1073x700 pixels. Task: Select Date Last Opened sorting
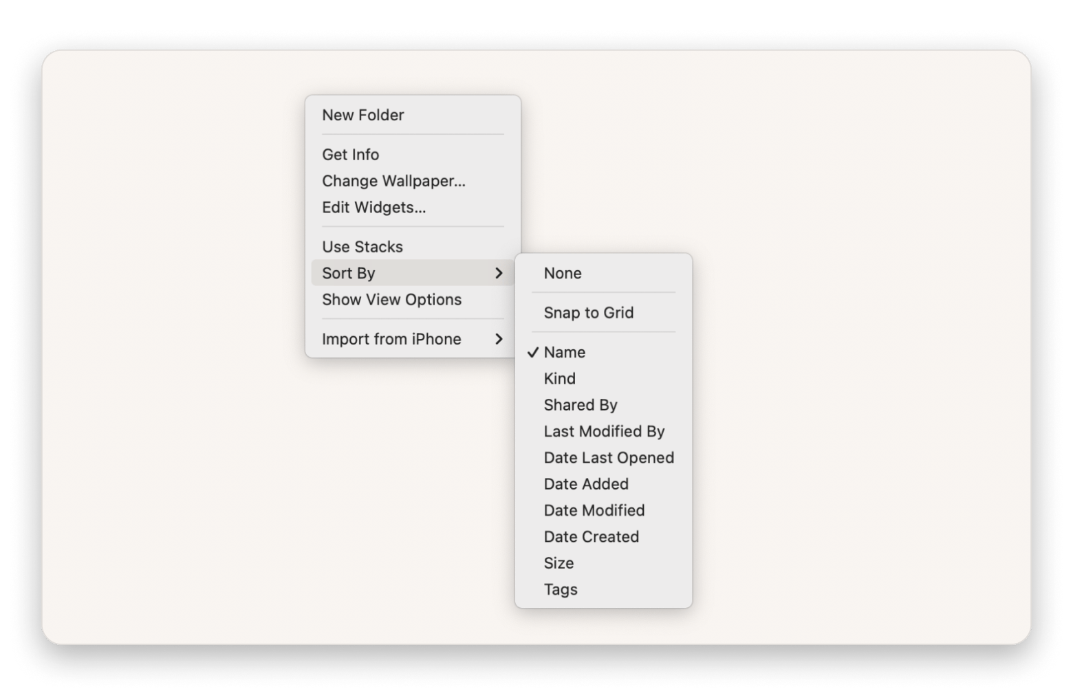pos(609,457)
